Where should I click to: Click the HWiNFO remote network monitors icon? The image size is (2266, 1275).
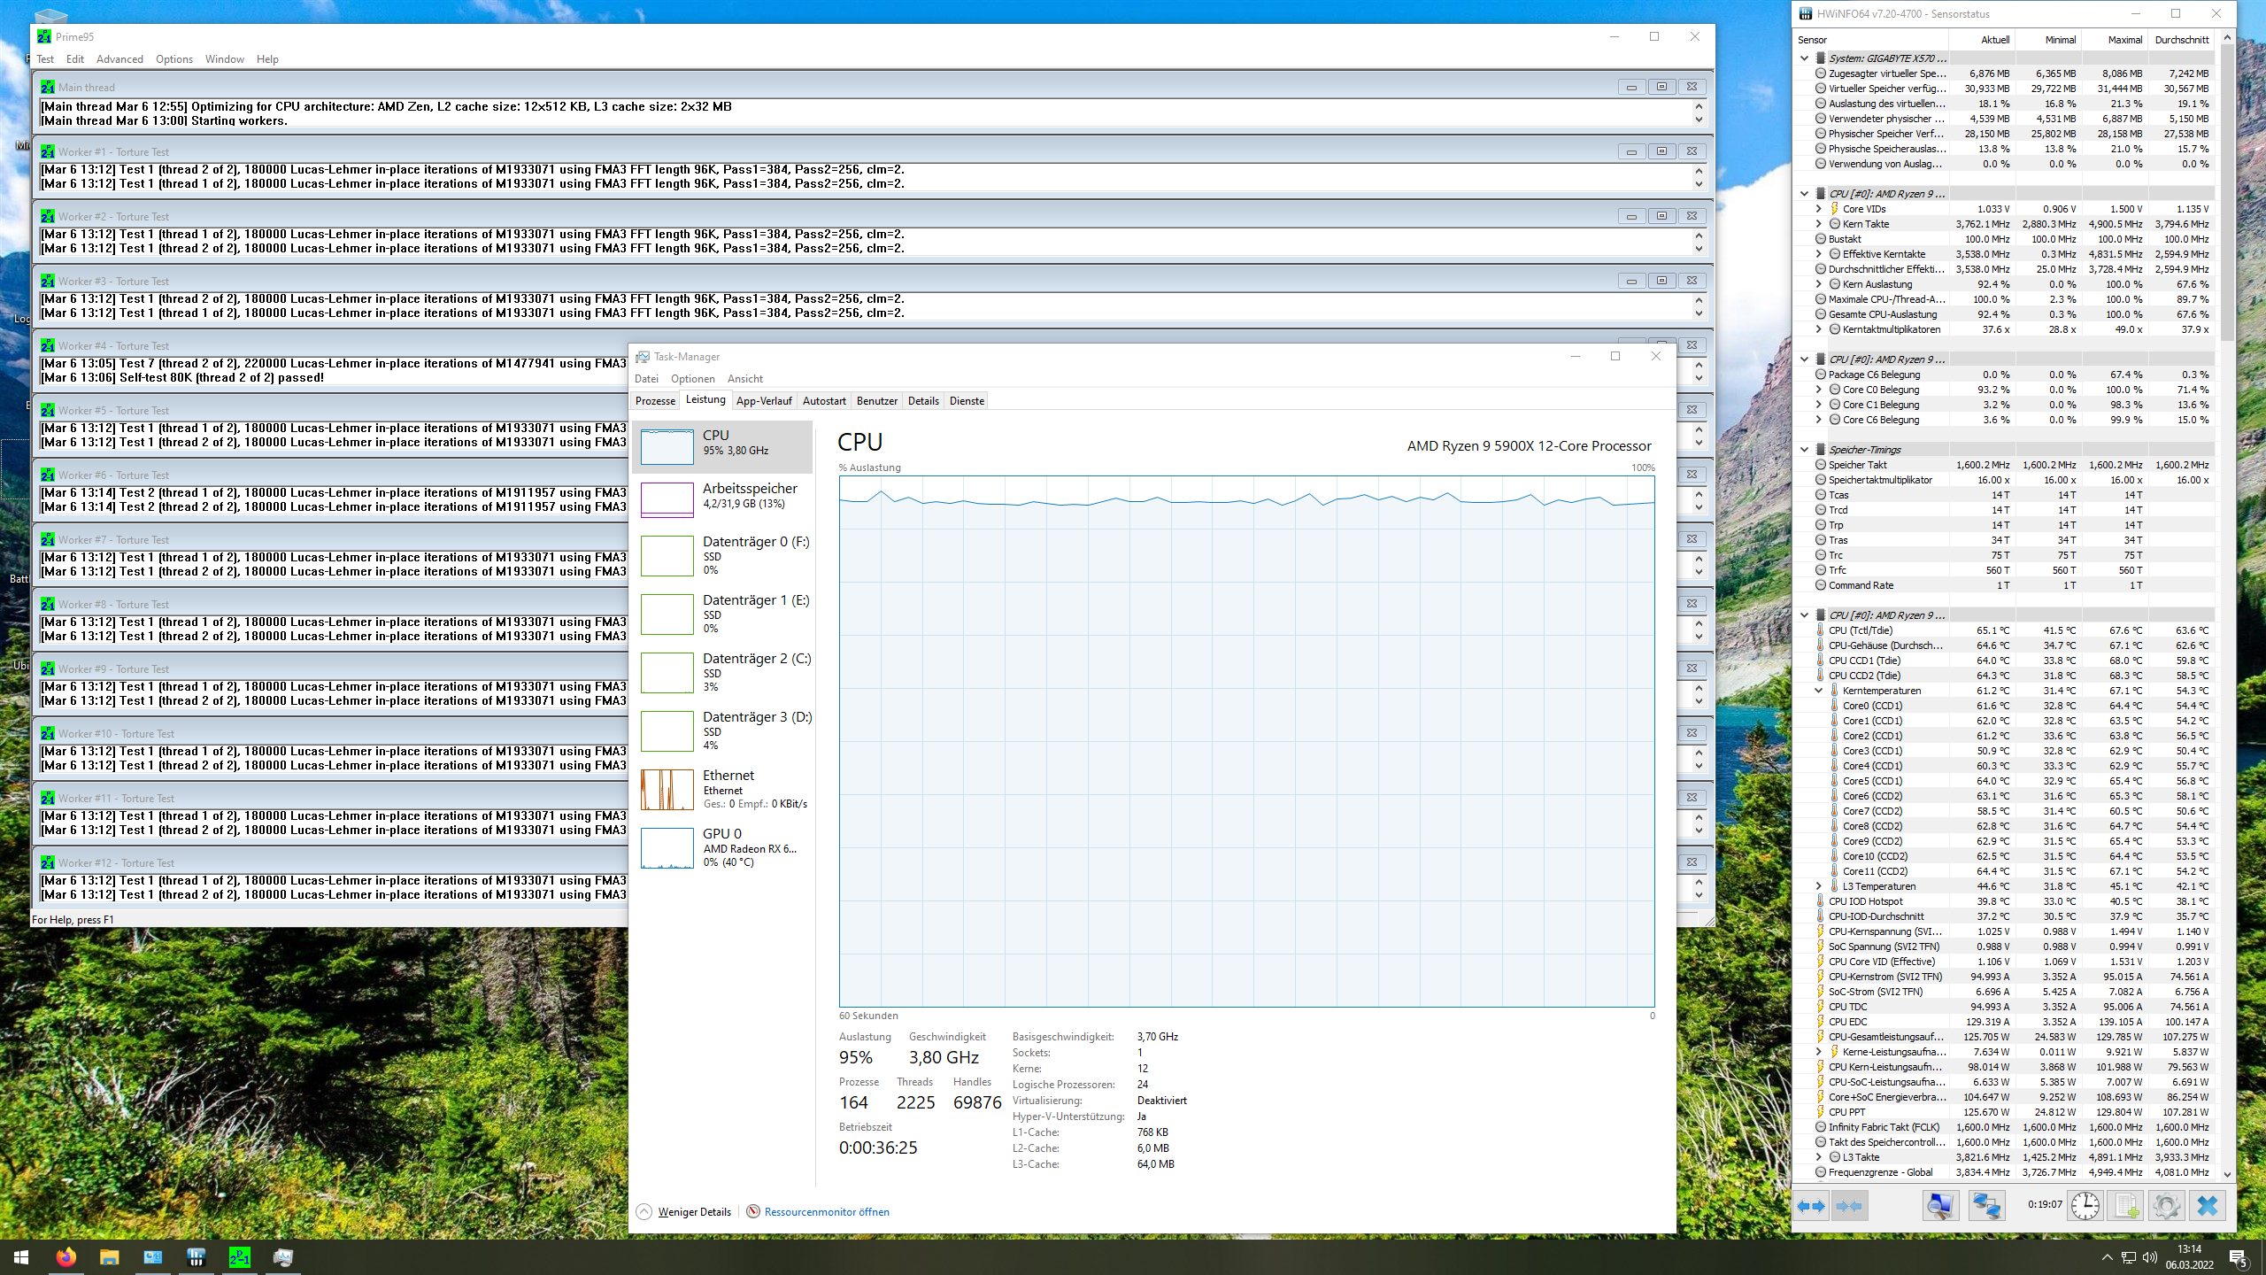pos(1986,1205)
